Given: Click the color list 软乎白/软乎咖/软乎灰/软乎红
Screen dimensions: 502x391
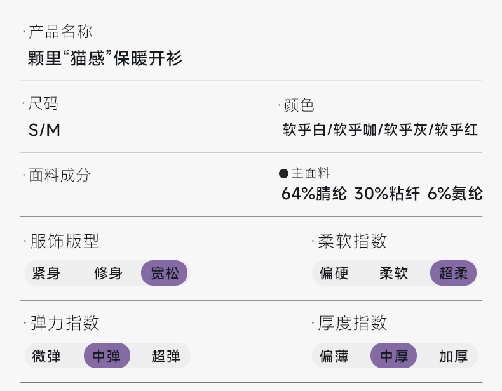Looking at the screenshot, I should click(380, 130).
